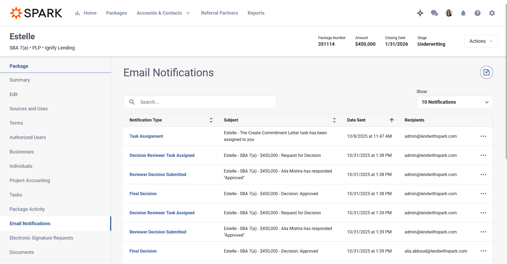Click the add document icon button
507x264 pixels.
point(486,72)
